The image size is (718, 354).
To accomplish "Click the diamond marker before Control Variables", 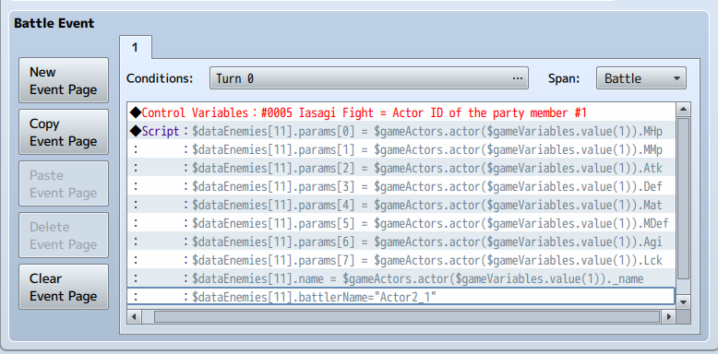I will (x=136, y=112).
